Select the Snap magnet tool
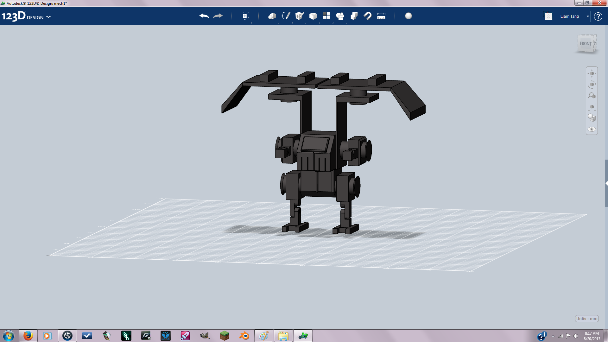608x342 pixels. click(x=368, y=16)
